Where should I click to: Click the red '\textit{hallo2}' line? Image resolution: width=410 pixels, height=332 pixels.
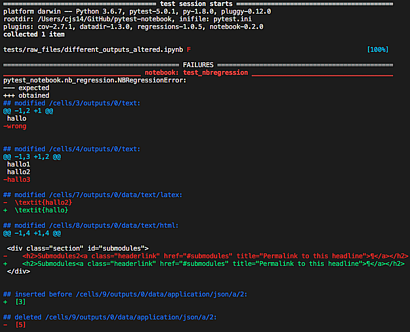38,203
